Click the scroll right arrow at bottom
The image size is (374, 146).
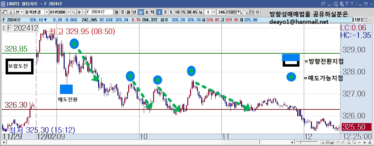click(292, 142)
